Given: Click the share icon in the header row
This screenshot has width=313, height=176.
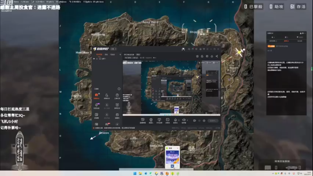Looking at the screenshot, I should coord(217,56).
